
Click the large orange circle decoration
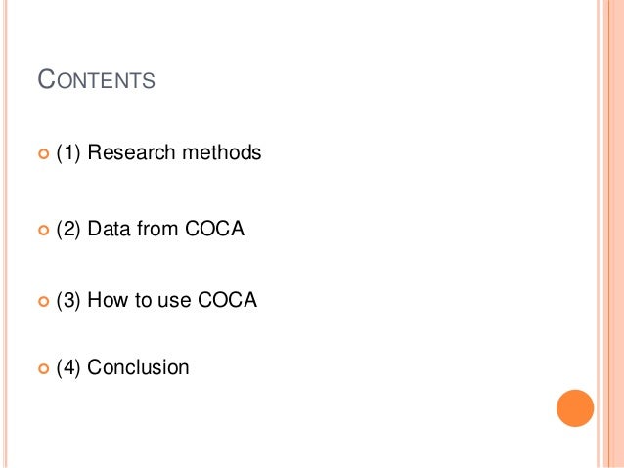575,407
